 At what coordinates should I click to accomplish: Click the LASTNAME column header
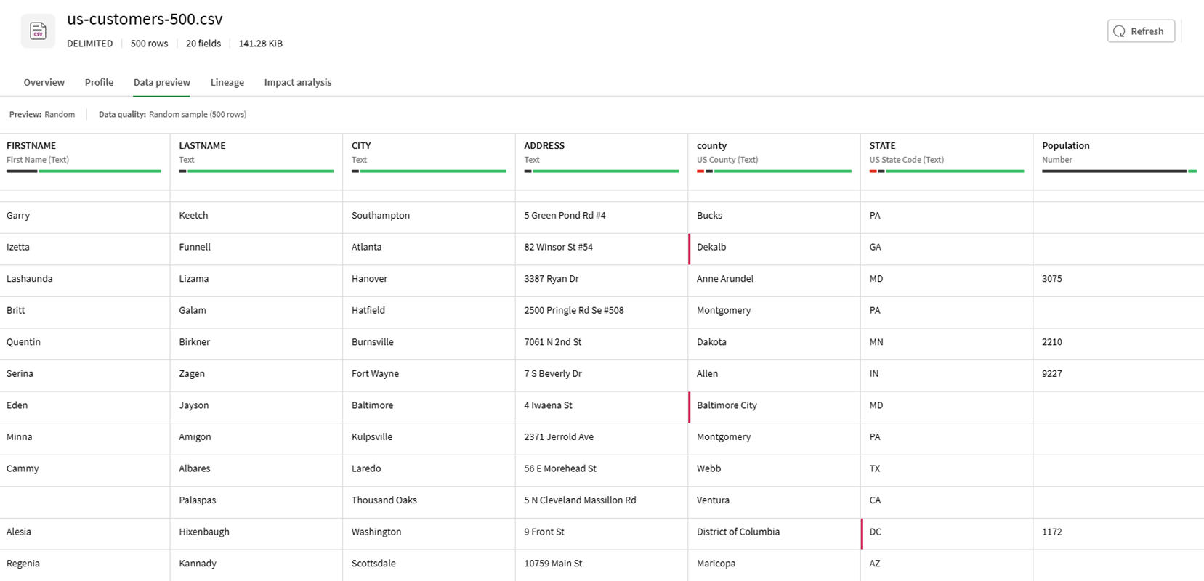tap(202, 146)
